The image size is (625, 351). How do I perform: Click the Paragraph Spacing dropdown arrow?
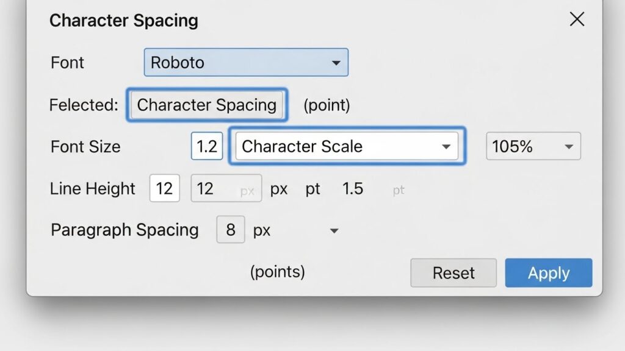click(x=334, y=231)
